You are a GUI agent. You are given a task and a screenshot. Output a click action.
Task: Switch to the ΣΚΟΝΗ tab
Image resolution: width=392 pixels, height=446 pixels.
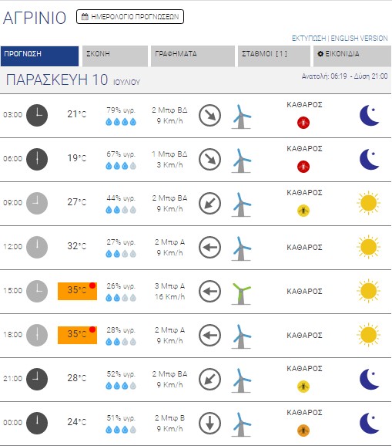pos(115,56)
